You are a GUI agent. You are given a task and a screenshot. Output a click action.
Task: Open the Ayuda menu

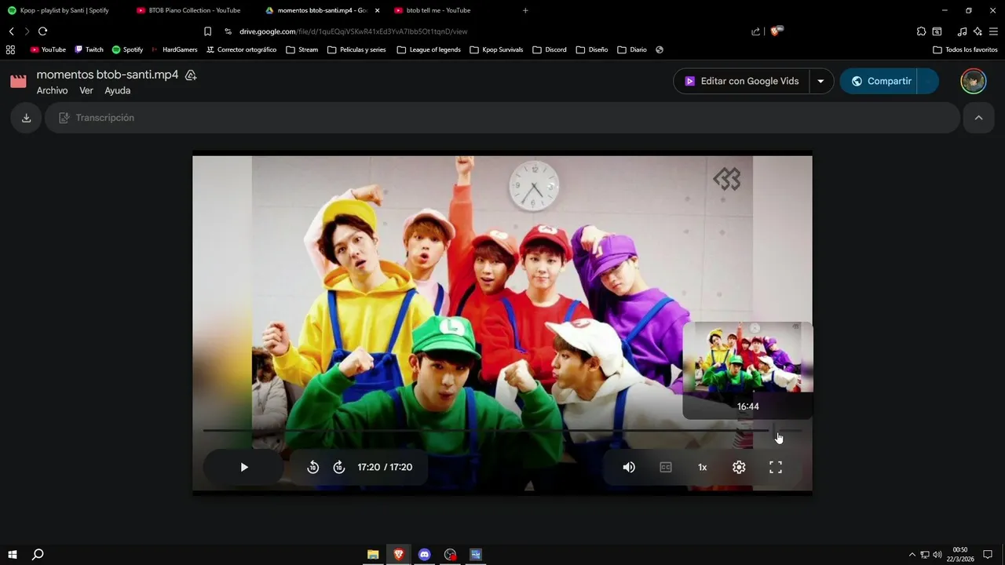[118, 90]
